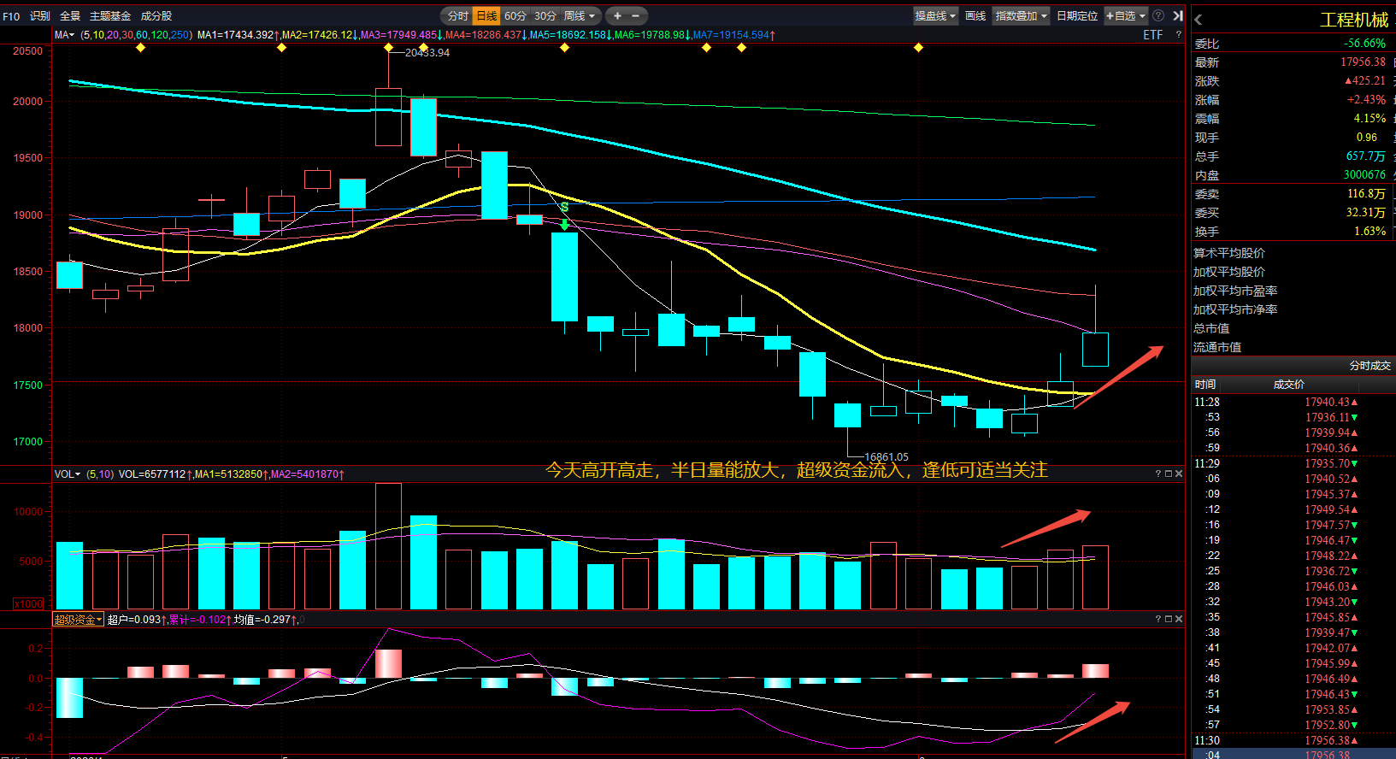This screenshot has width=1396, height=759.
Task: Open the +自选 watchlist dropdown
Action: click(1126, 16)
